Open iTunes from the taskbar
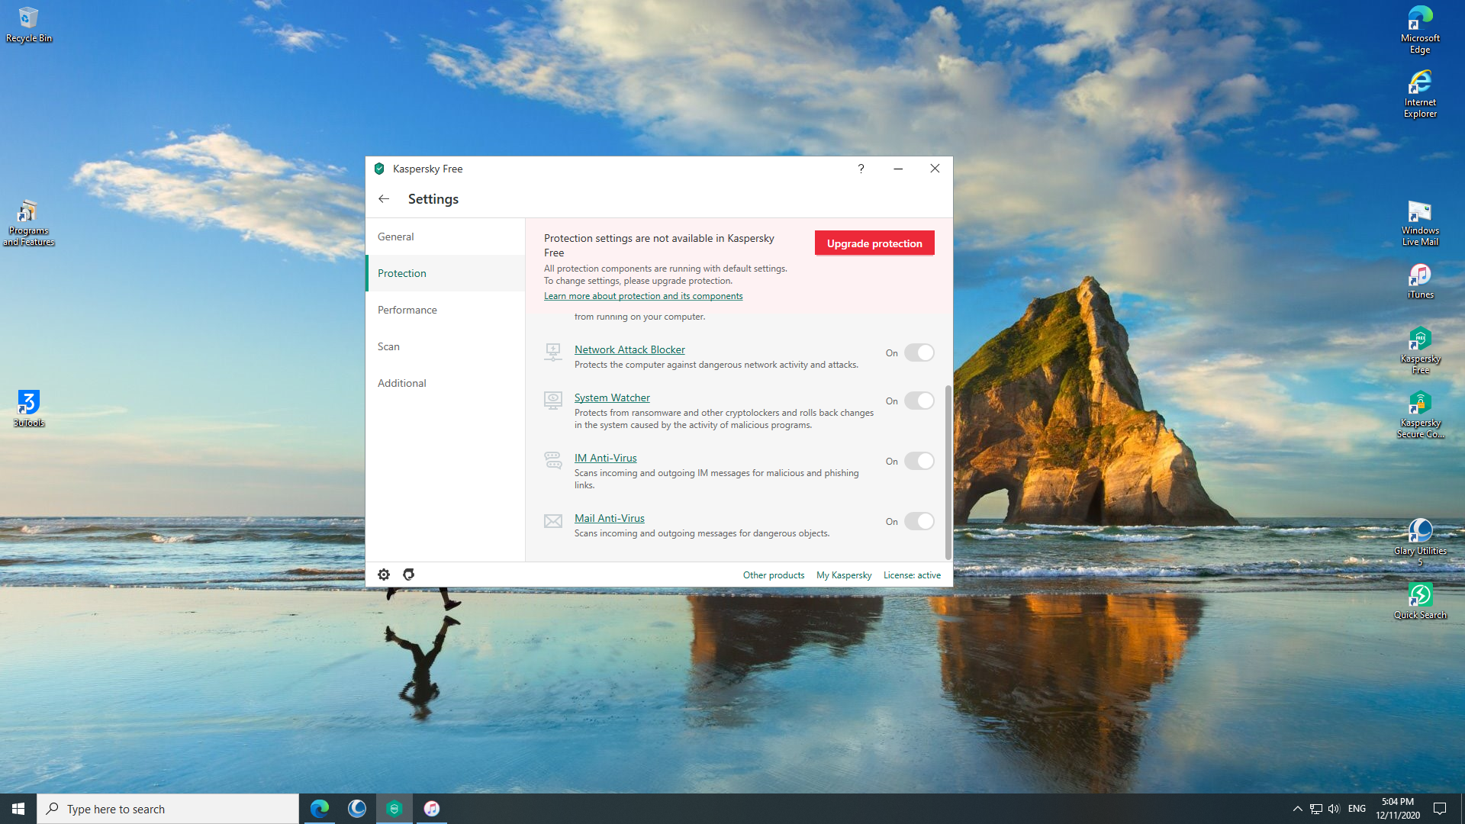 click(432, 808)
